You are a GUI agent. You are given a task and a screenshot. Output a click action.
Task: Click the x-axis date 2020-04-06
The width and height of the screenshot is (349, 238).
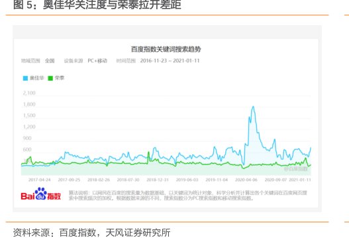(x=246, y=180)
